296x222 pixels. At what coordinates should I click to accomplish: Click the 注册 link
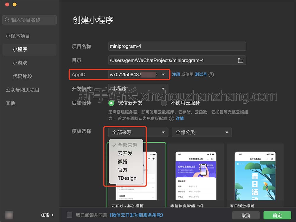point(176,74)
